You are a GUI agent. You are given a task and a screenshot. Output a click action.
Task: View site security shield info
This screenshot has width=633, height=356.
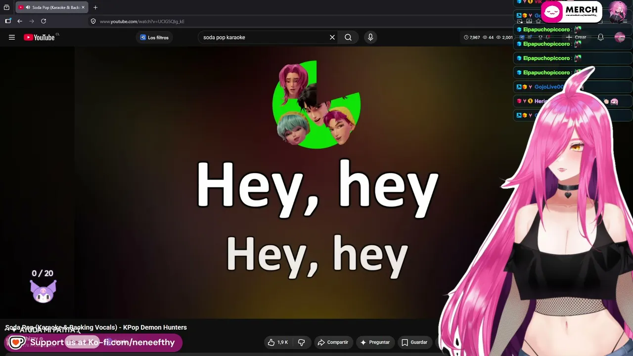pyautogui.click(x=93, y=21)
